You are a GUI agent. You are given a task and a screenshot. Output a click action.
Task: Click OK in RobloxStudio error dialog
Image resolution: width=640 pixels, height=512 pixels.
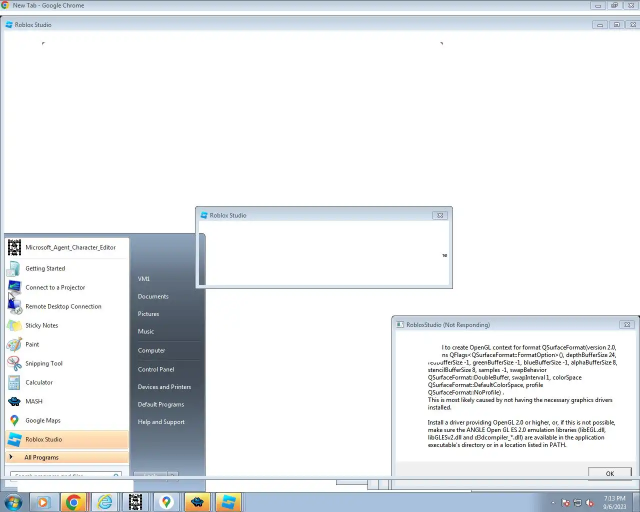(610, 473)
